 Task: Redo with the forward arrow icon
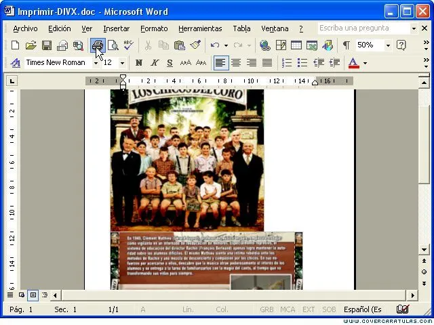(238, 45)
